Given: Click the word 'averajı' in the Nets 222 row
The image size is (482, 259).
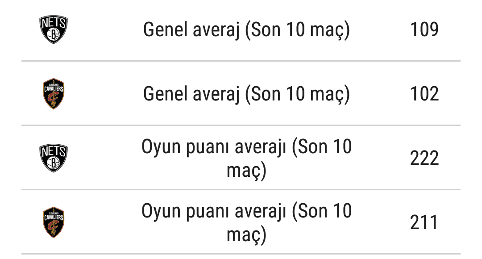Looking at the screenshot, I should point(261,148).
